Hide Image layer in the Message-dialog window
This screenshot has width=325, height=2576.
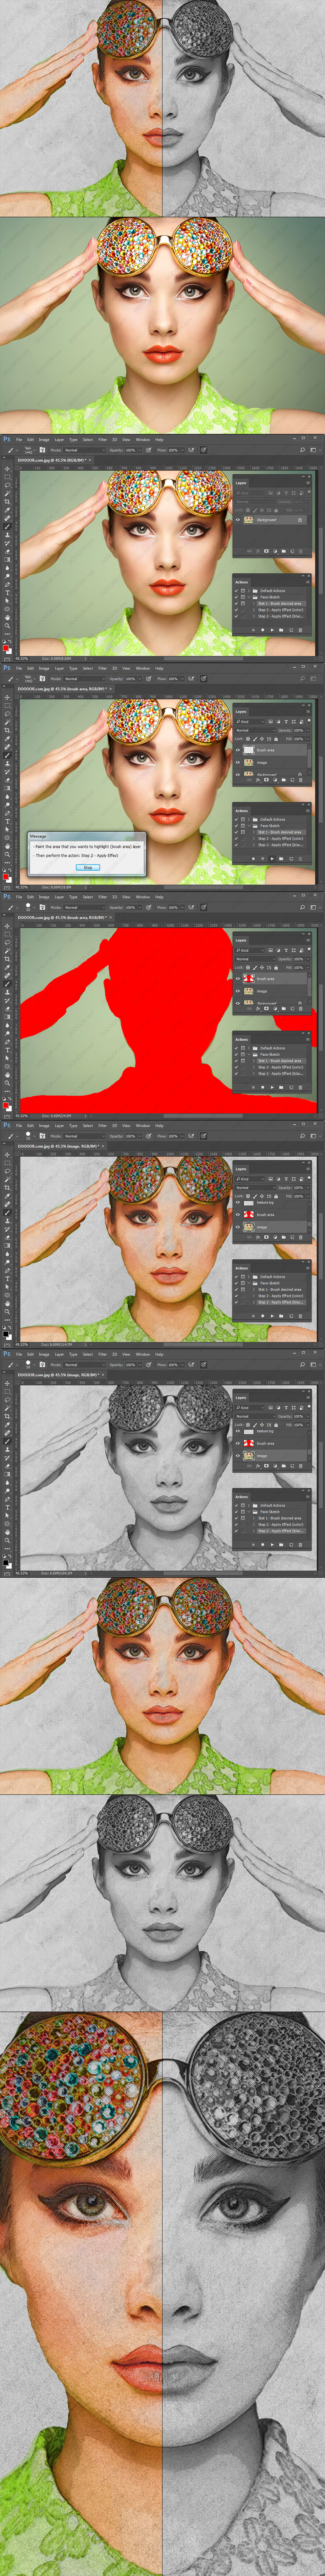(238, 762)
